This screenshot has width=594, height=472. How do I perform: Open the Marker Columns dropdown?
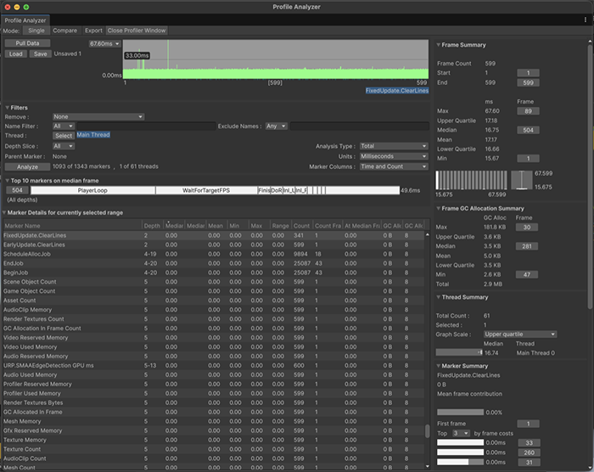[394, 166]
